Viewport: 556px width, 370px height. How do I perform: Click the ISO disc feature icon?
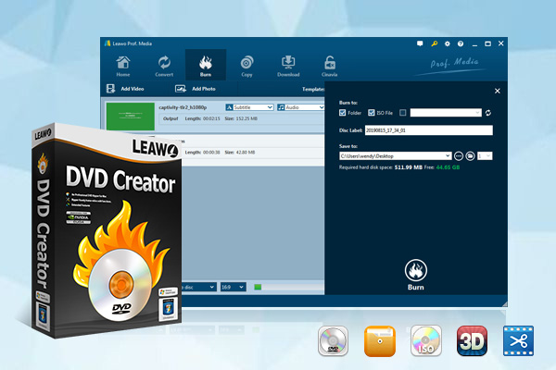[x=426, y=340]
